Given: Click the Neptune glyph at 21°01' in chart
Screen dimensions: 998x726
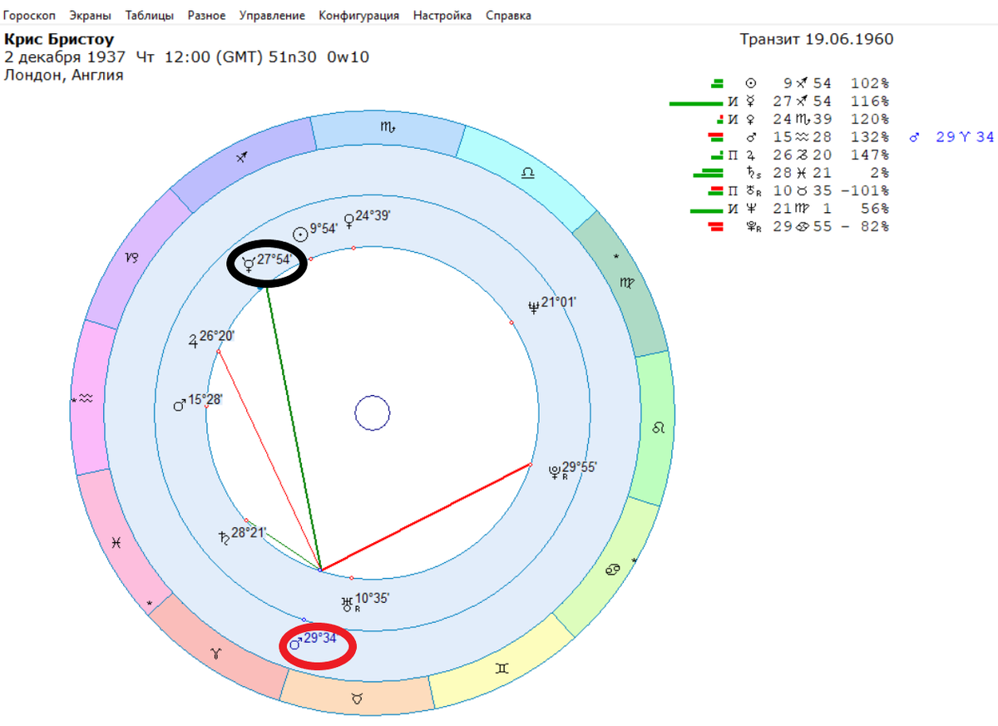Looking at the screenshot, I should [534, 306].
